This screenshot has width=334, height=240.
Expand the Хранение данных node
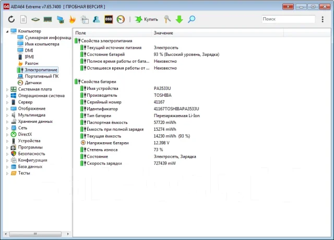pos(7,122)
